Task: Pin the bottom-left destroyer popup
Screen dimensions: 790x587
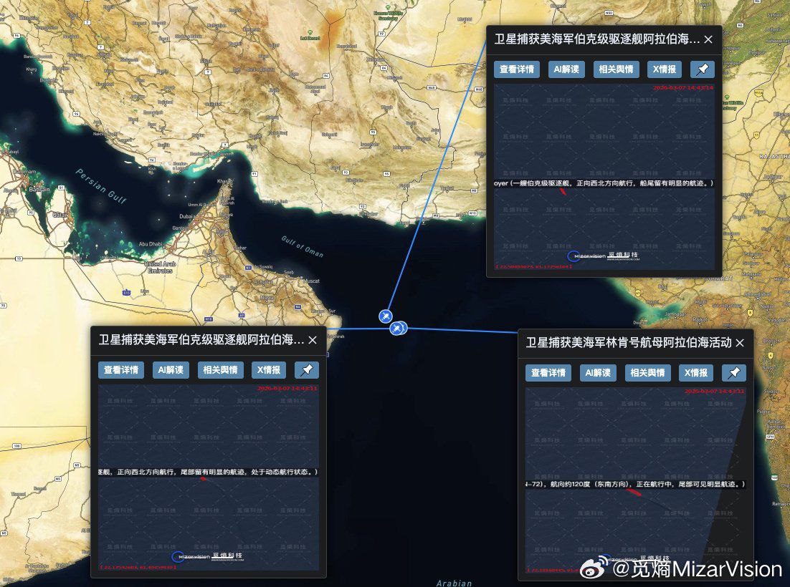Action: 306,370
